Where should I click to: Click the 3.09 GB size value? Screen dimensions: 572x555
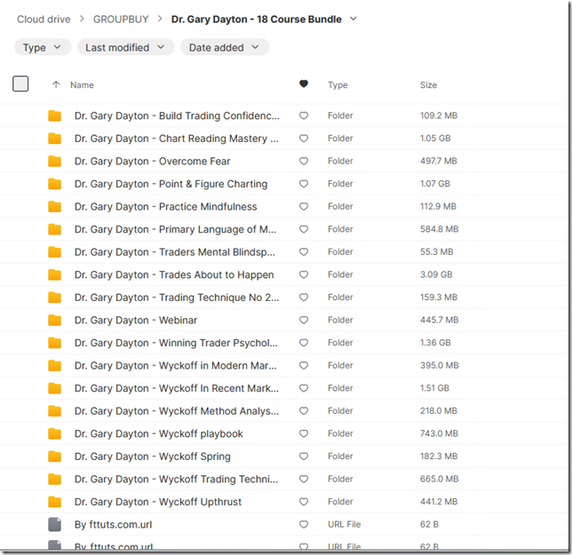pyautogui.click(x=436, y=274)
